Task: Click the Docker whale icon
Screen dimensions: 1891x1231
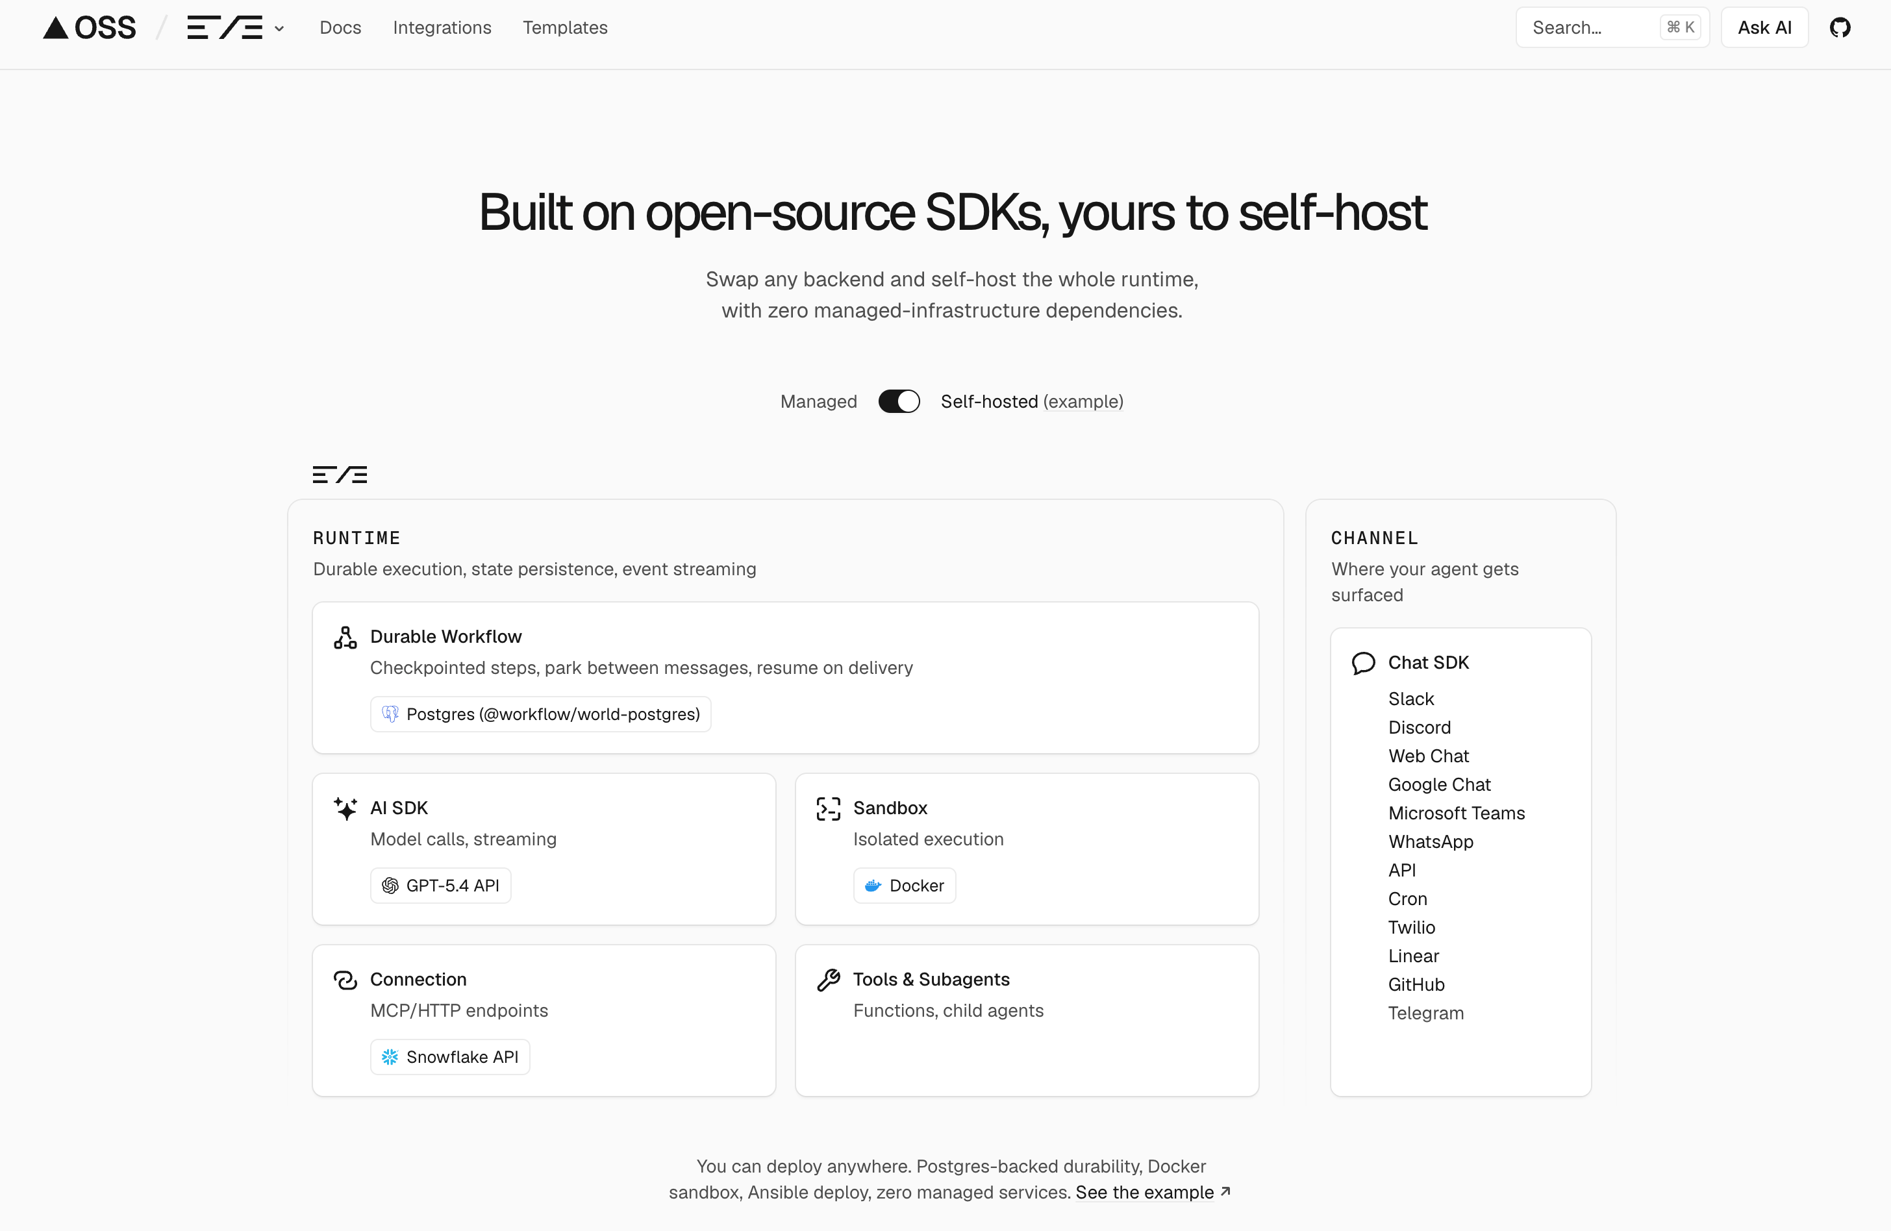Action: pos(872,886)
